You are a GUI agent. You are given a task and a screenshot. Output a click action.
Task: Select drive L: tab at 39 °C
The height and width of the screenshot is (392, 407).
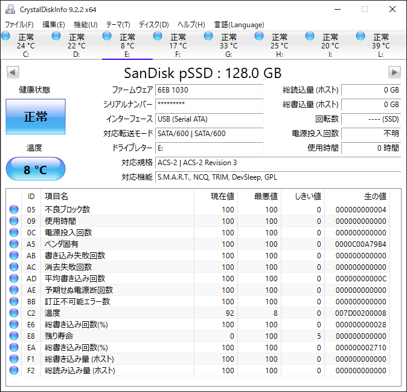click(381, 45)
